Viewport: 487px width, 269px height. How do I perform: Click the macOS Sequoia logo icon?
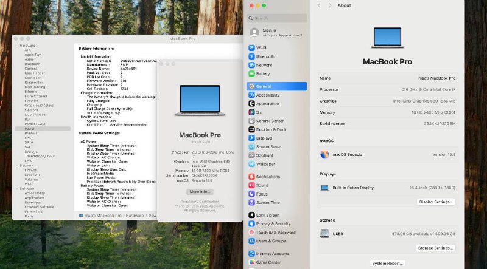(x=324, y=154)
